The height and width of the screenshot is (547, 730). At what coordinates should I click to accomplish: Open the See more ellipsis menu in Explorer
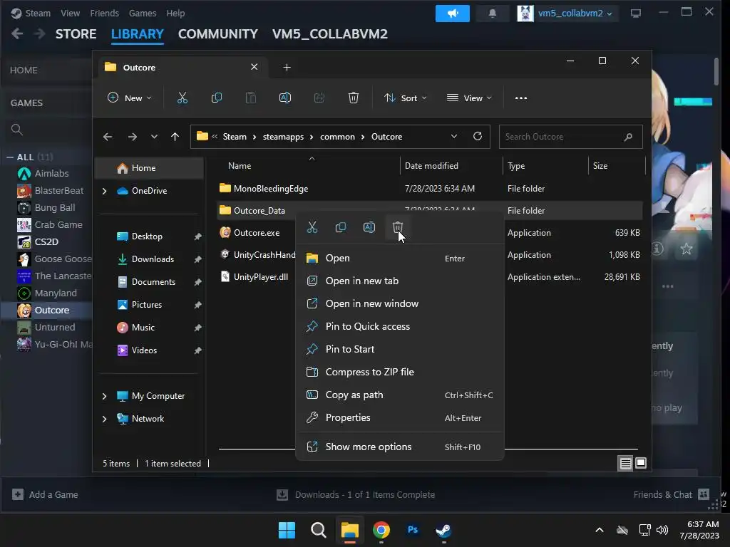coord(521,98)
